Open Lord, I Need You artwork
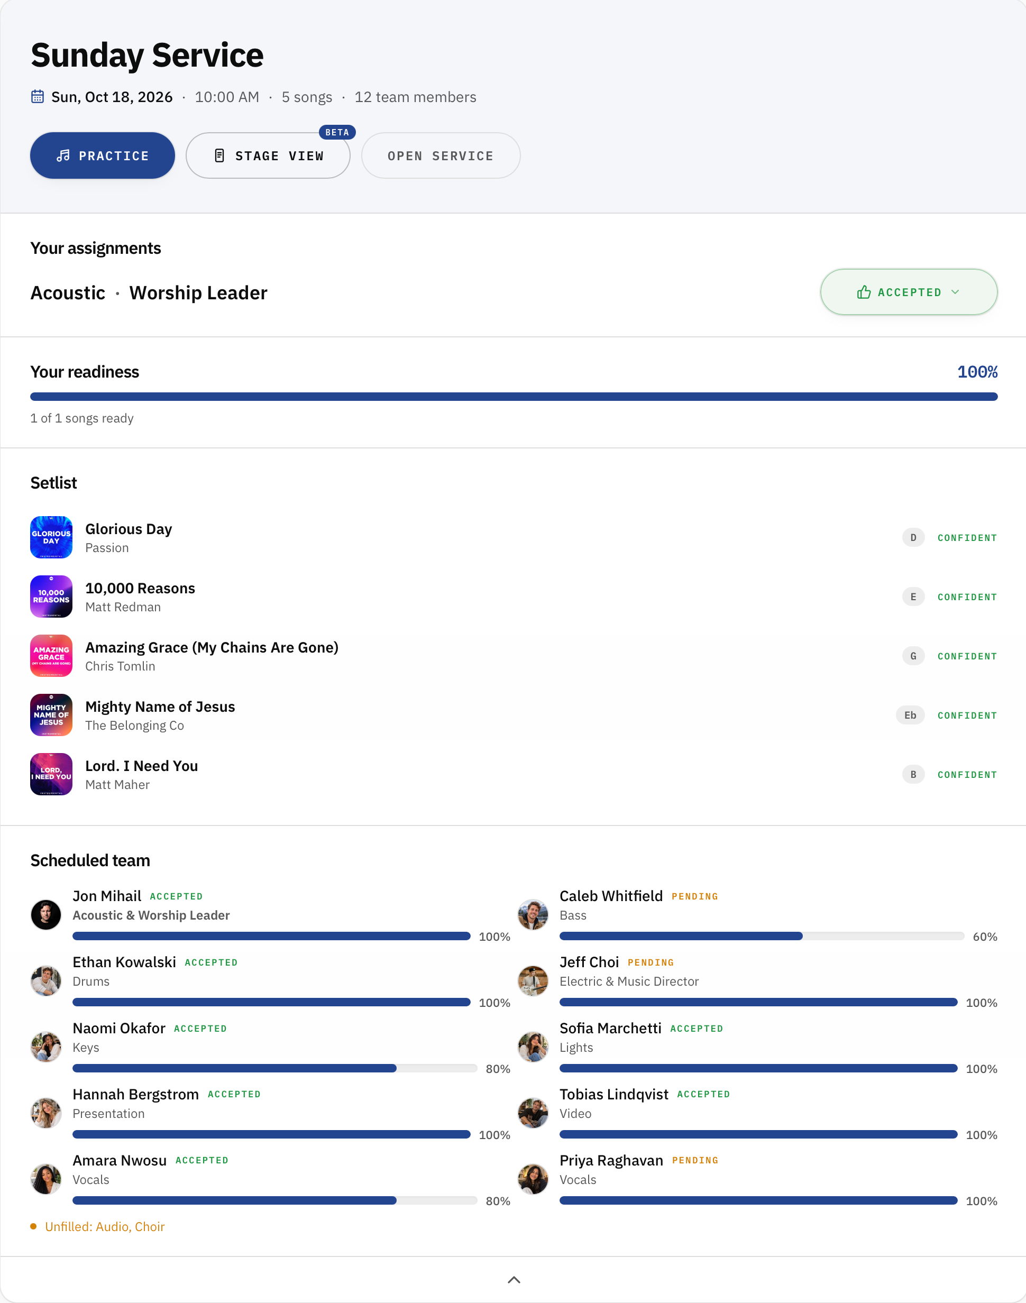1026x1303 pixels. coord(52,774)
